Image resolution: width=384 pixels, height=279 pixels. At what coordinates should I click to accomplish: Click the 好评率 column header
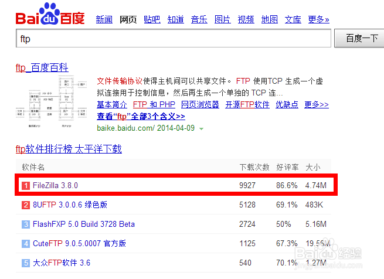pos(287,167)
